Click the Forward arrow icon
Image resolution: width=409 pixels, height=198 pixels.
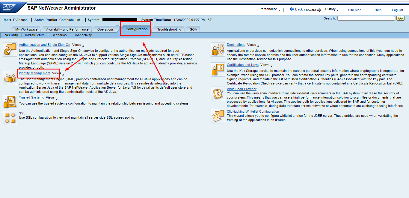(x=319, y=10)
